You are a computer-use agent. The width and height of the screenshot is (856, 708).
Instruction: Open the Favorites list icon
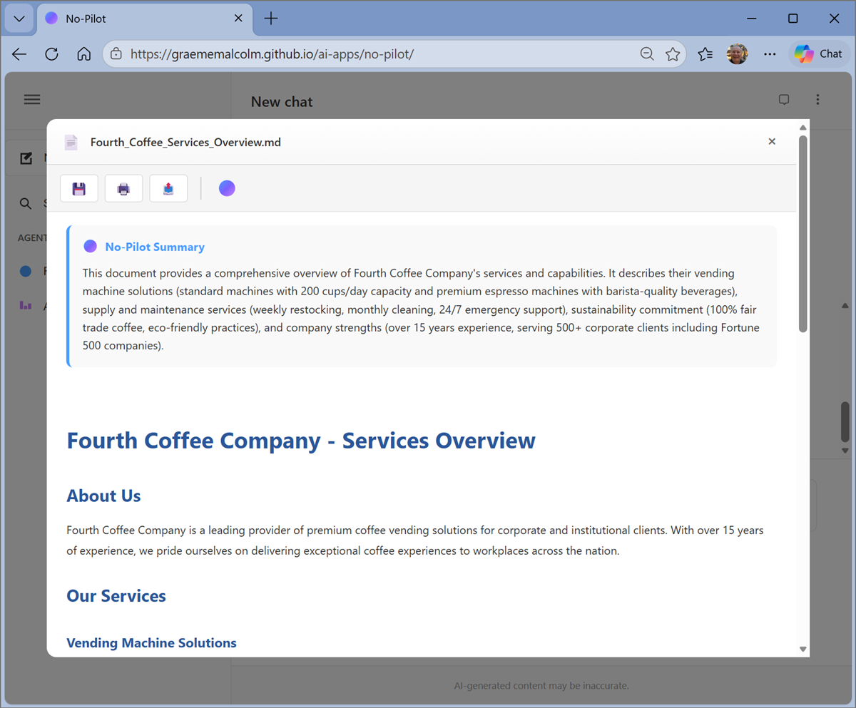tap(705, 54)
